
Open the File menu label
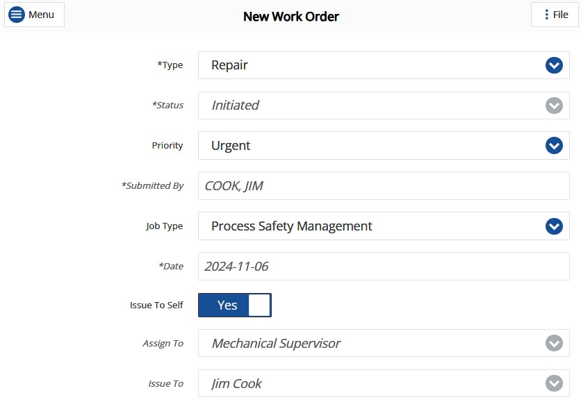click(x=560, y=15)
